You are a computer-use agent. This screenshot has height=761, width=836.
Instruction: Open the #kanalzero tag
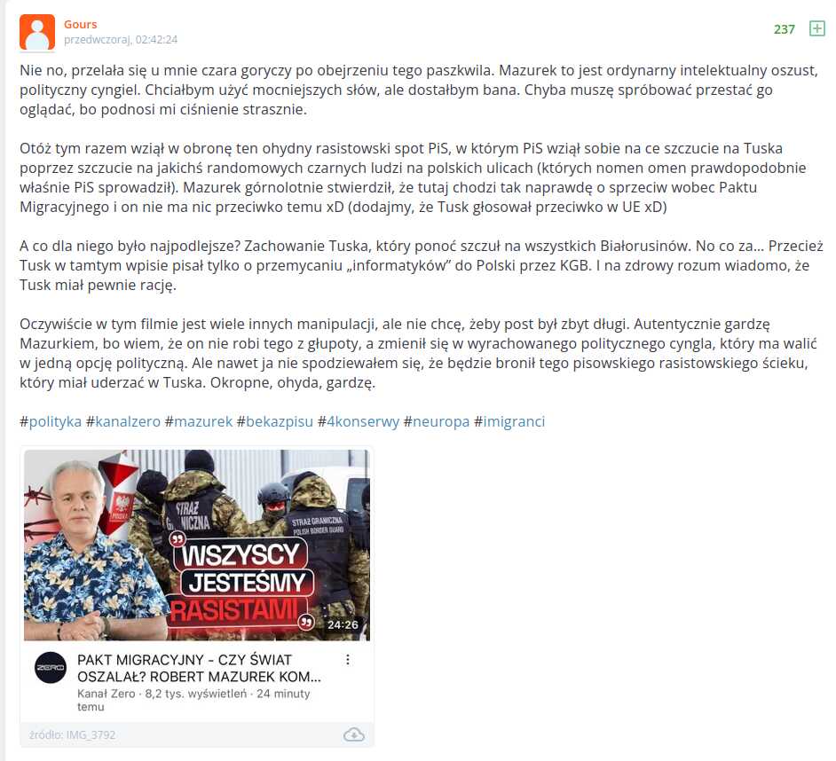[x=123, y=421]
